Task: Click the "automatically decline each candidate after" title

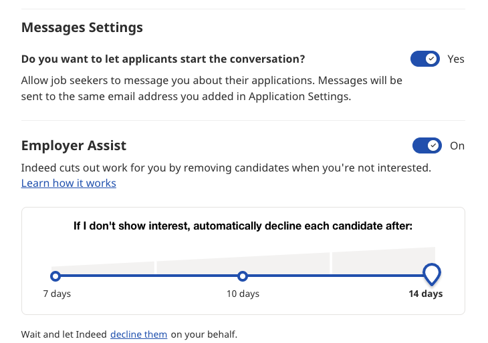Action: (x=243, y=226)
